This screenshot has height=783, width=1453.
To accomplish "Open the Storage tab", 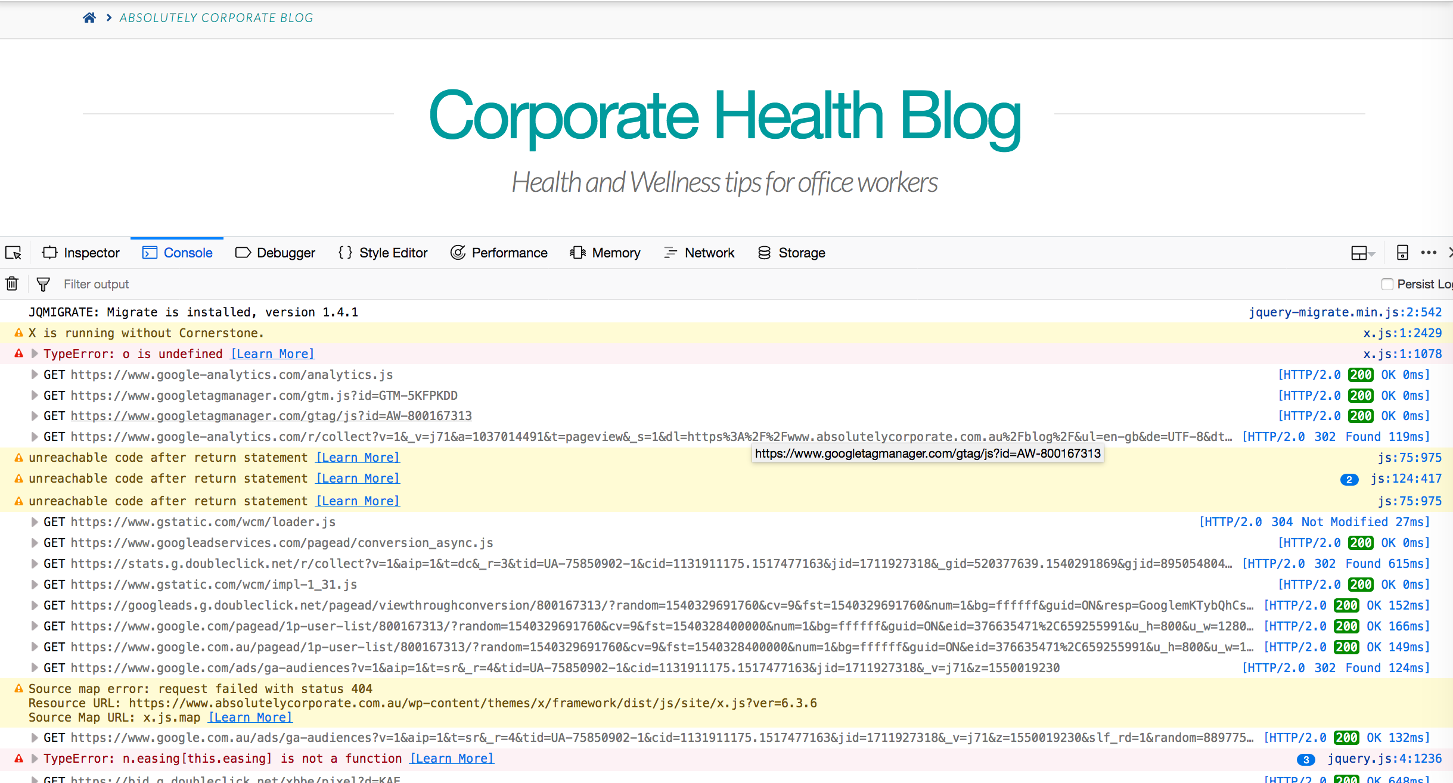I will point(791,253).
